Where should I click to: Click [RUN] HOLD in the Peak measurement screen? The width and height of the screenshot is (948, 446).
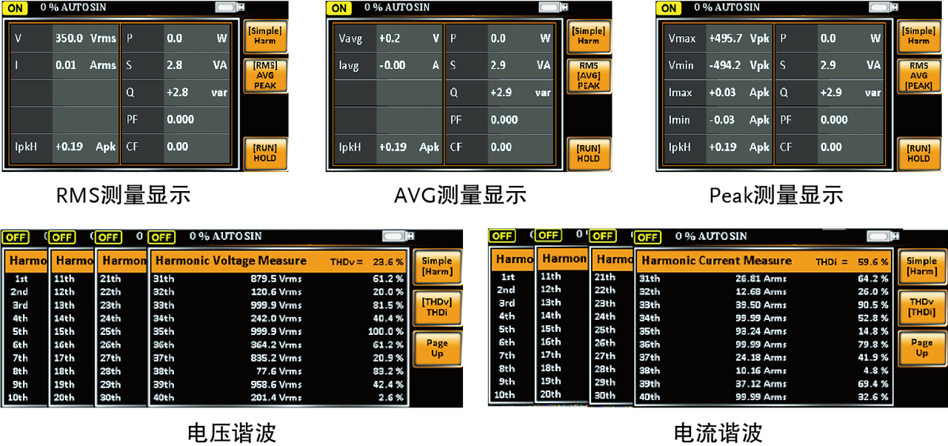[918, 153]
